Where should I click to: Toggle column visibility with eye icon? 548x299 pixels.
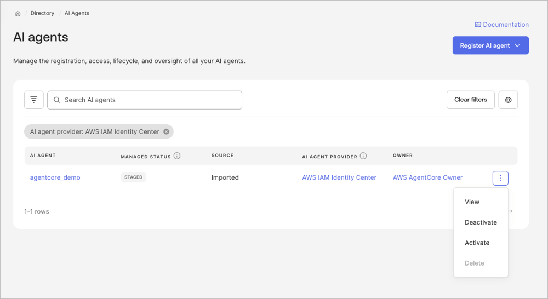508,100
